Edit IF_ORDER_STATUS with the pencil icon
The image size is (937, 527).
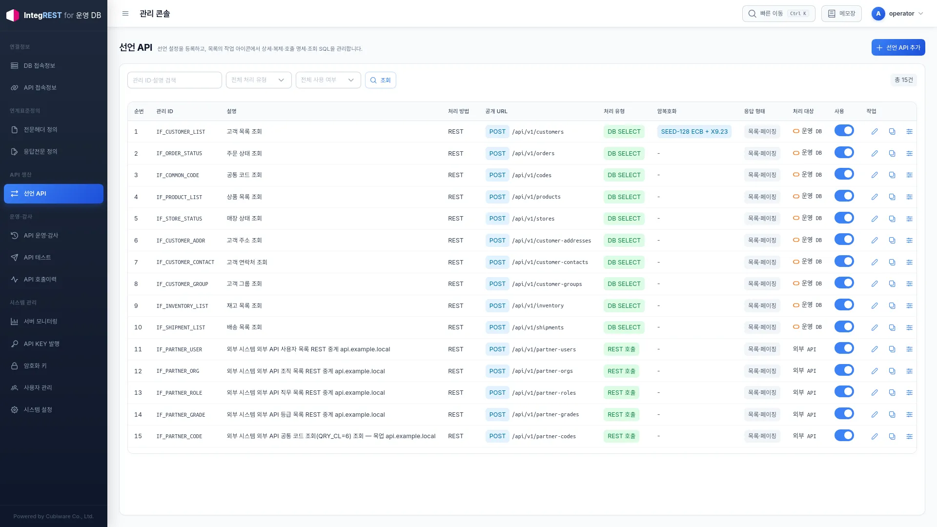(875, 154)
